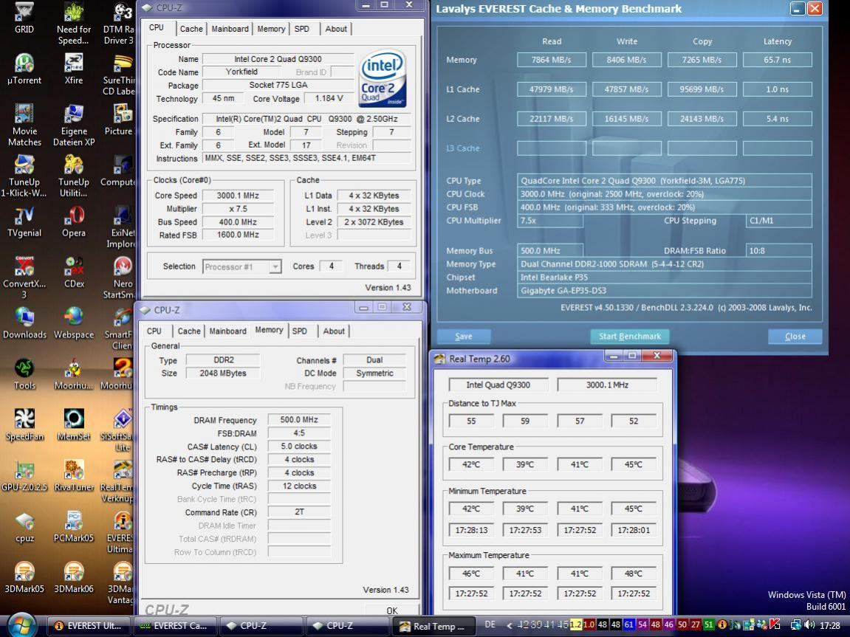Click Save button in EVEREST benchmark
850x637 pixels.
[x=464, y=337]
